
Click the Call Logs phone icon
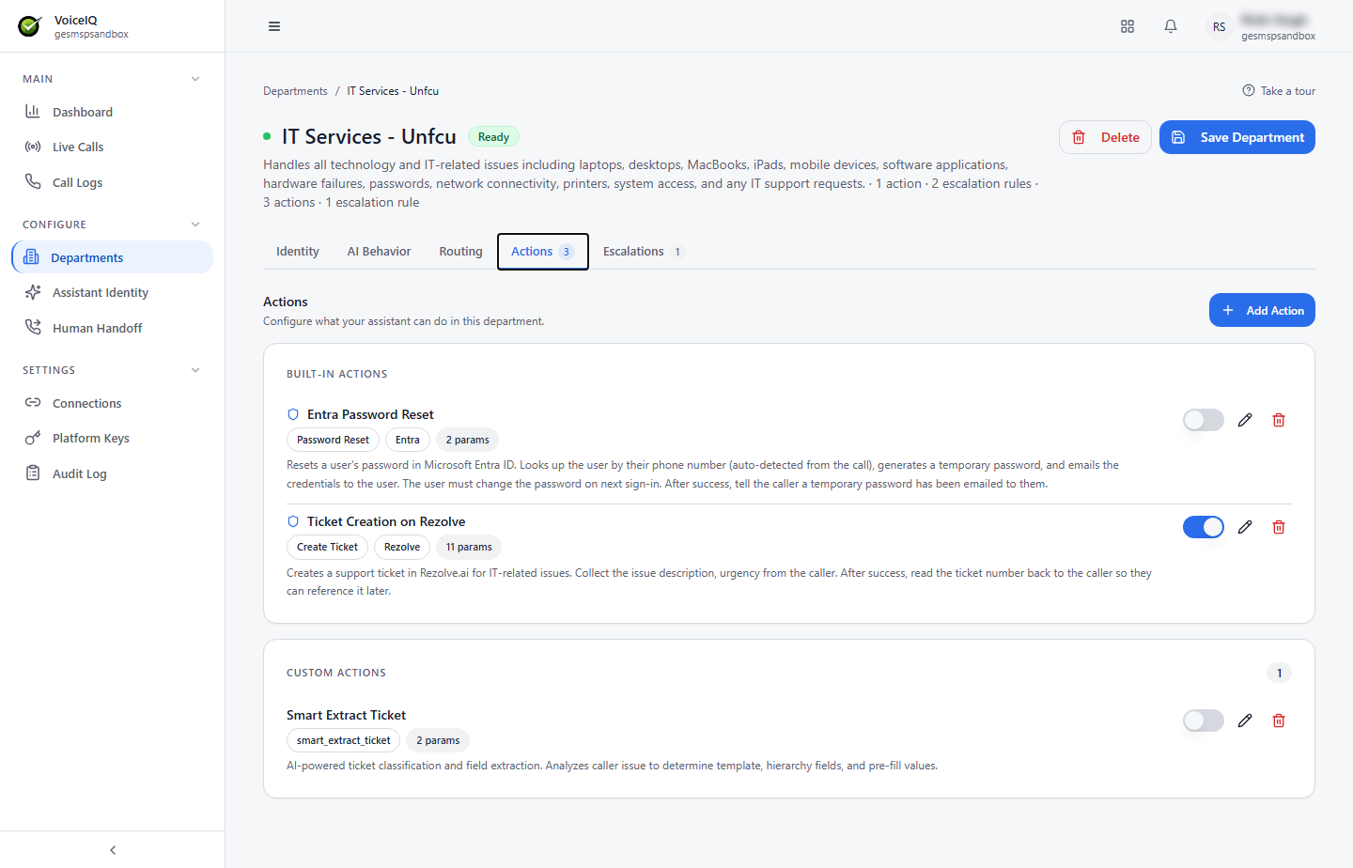point(33,182)
